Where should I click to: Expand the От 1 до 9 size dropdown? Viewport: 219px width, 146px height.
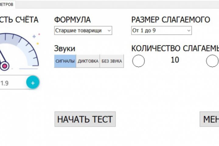pos(161,30)
